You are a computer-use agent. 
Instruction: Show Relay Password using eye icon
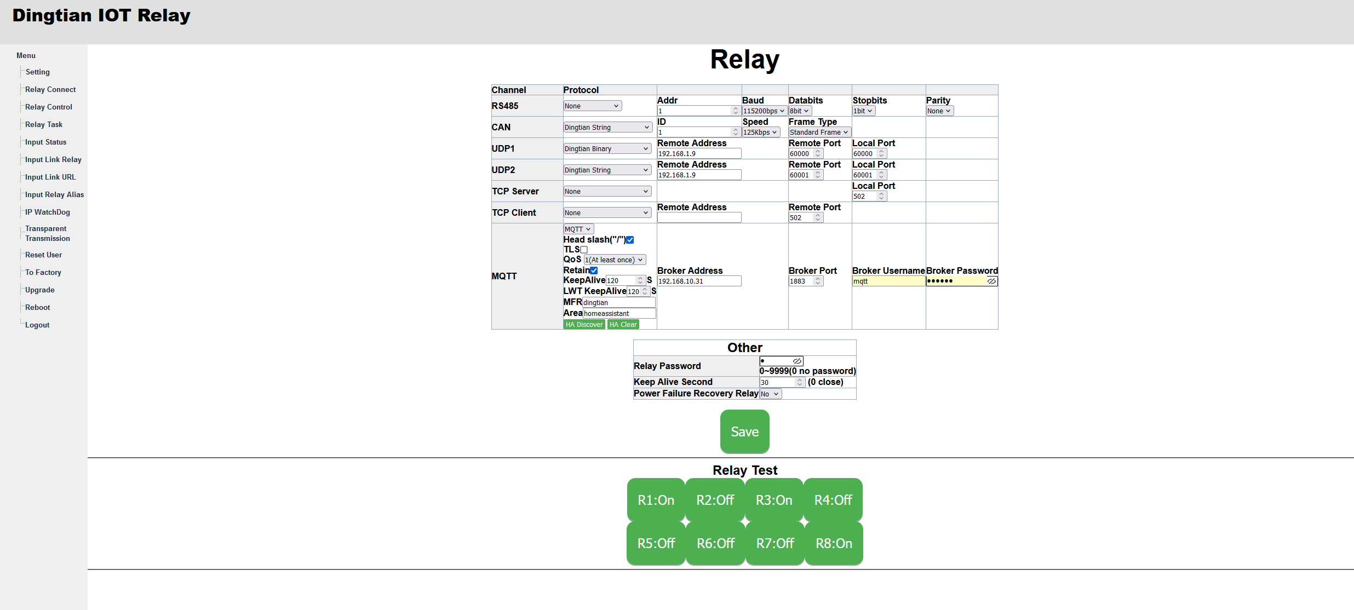point(797,361)
